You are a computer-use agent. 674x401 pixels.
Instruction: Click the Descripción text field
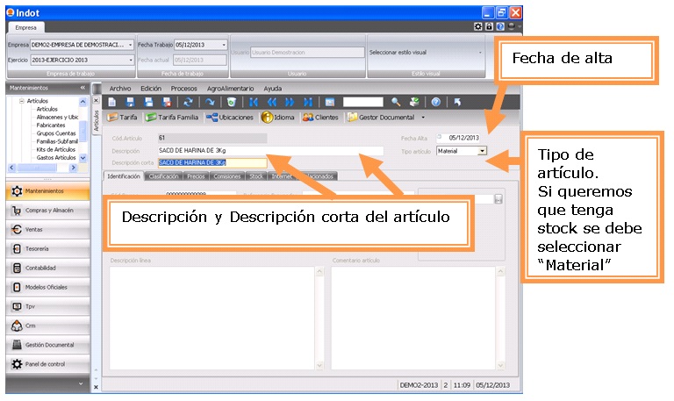[269, 151]
